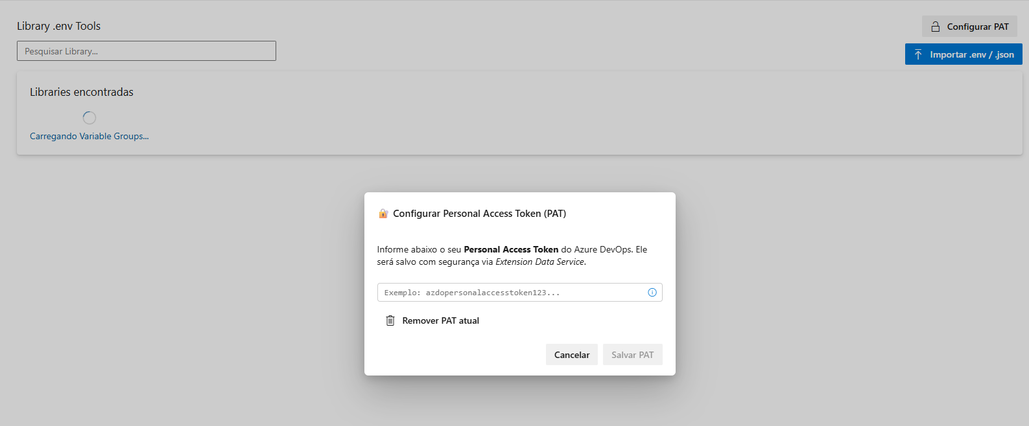
Task: Select the Remover PAT atual option
Action: point(440,320)
